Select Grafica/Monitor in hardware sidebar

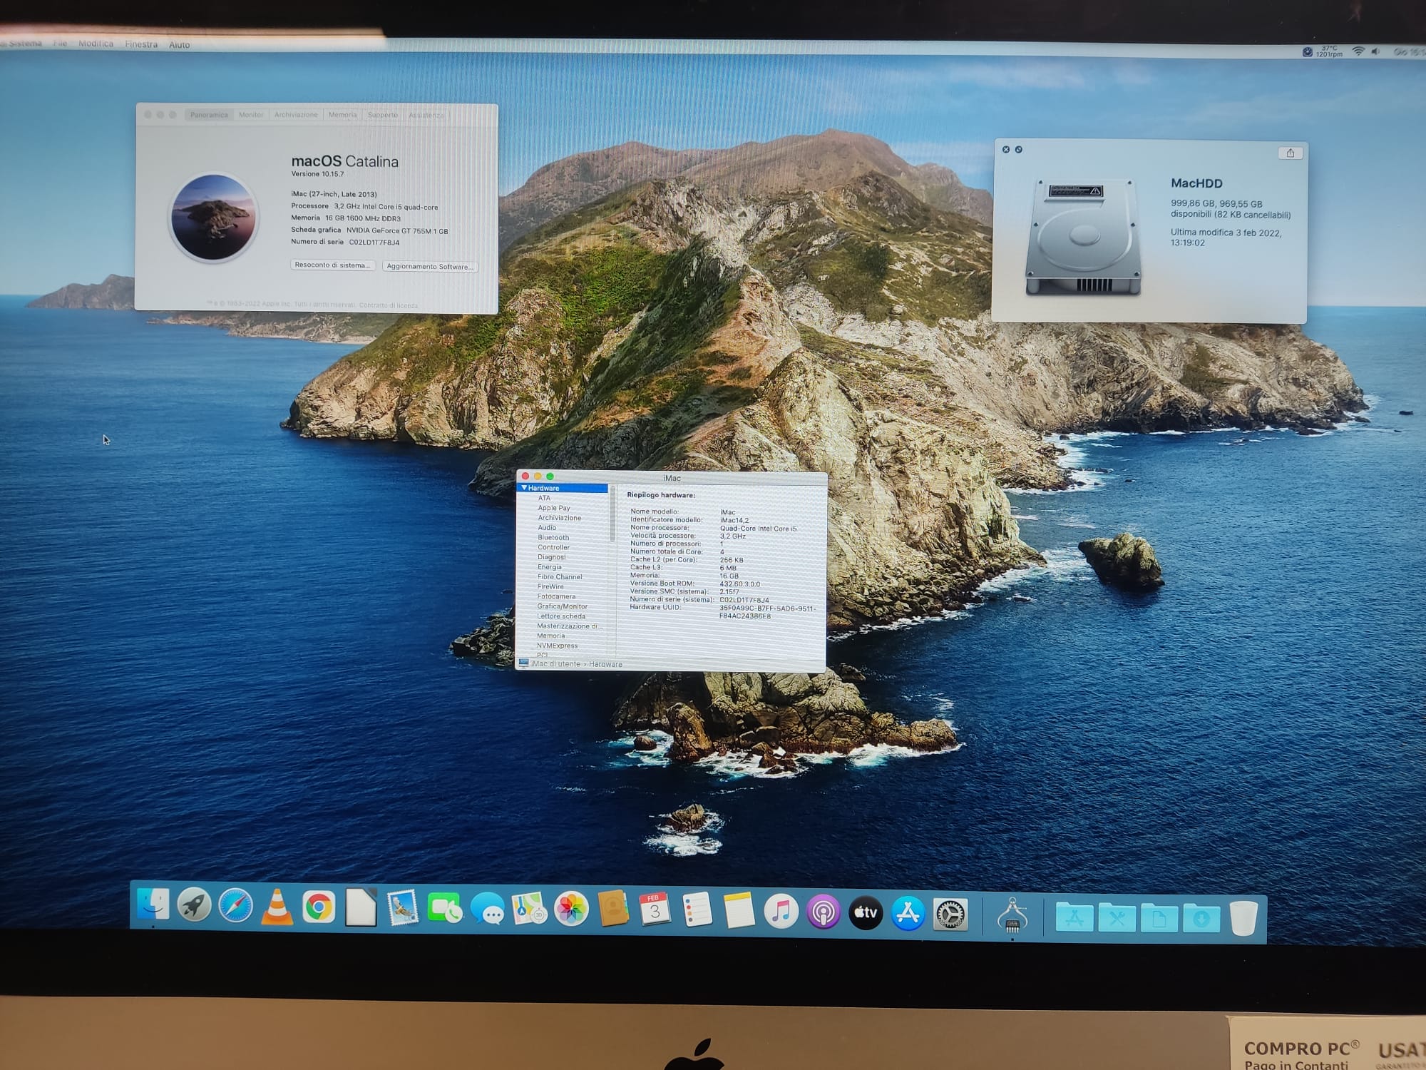(563, 606)
